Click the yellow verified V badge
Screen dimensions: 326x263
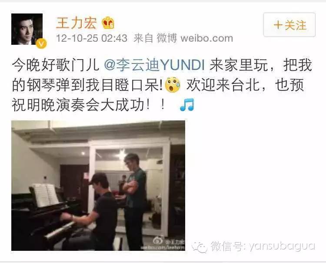(41, 43)
